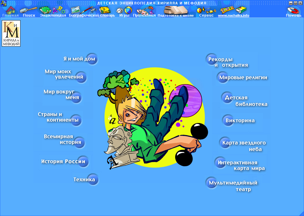Click the Биографический словарь picture-and-pencil icon

[82, 10]
